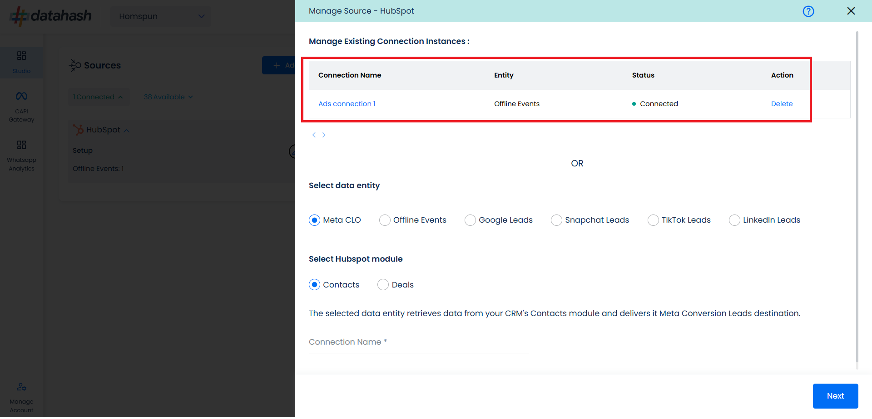Go to the next page arrow
Image resolution: width=872 pixels, height=419 pixels.
(x=324, y=135)
